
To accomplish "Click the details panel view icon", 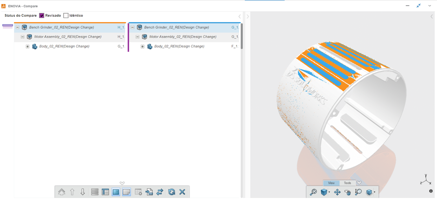I will (105, 192).
